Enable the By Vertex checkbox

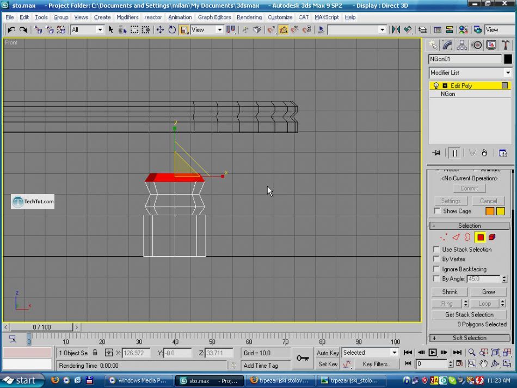point(436,259)
